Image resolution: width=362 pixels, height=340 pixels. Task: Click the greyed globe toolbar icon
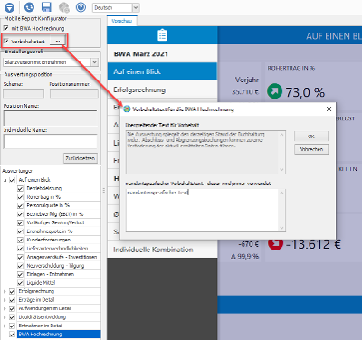coord(64,7)
